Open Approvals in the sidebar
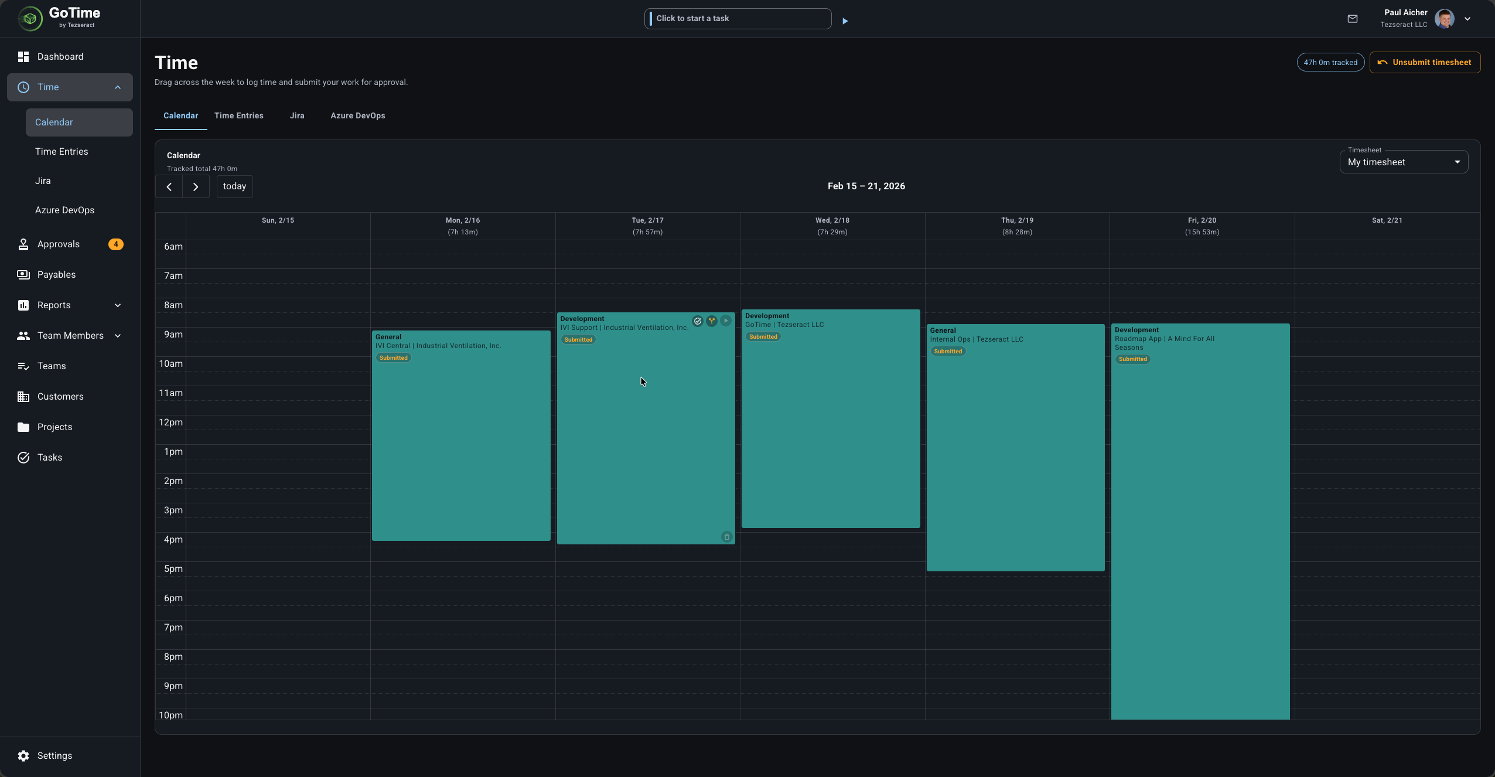 70,244
